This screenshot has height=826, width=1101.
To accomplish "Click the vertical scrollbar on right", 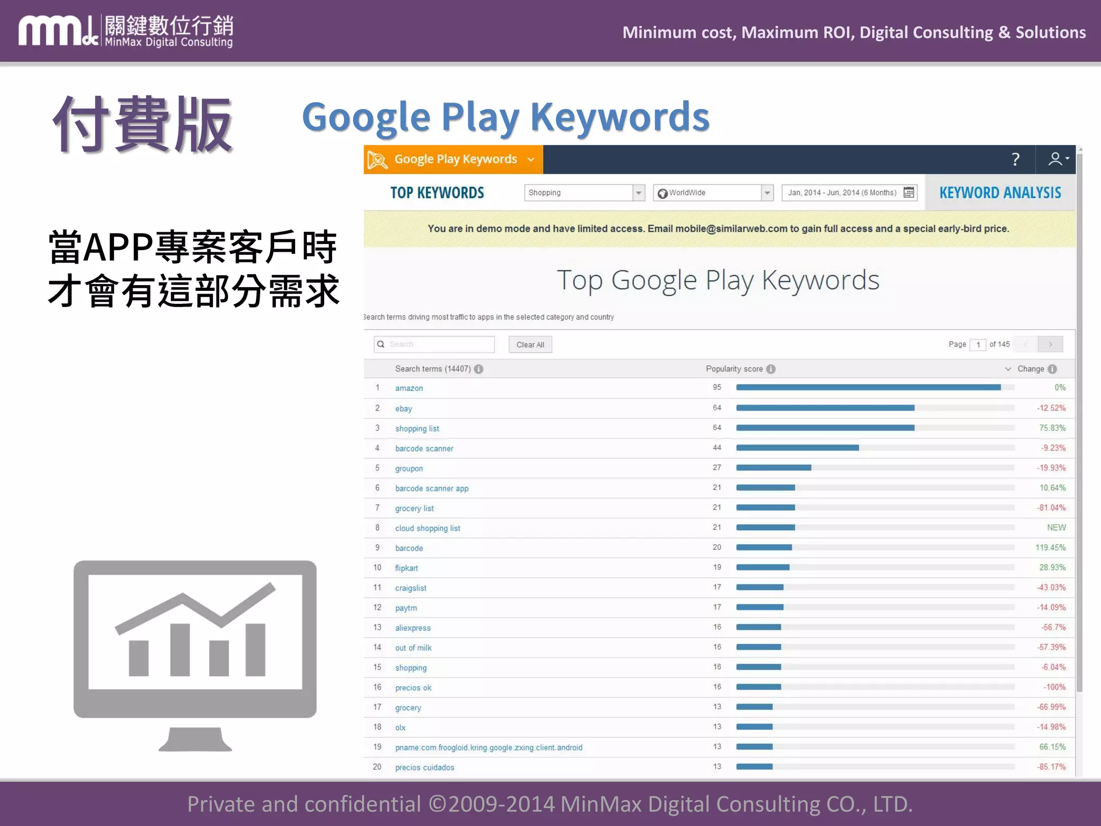I will [x=1079, y=419].
